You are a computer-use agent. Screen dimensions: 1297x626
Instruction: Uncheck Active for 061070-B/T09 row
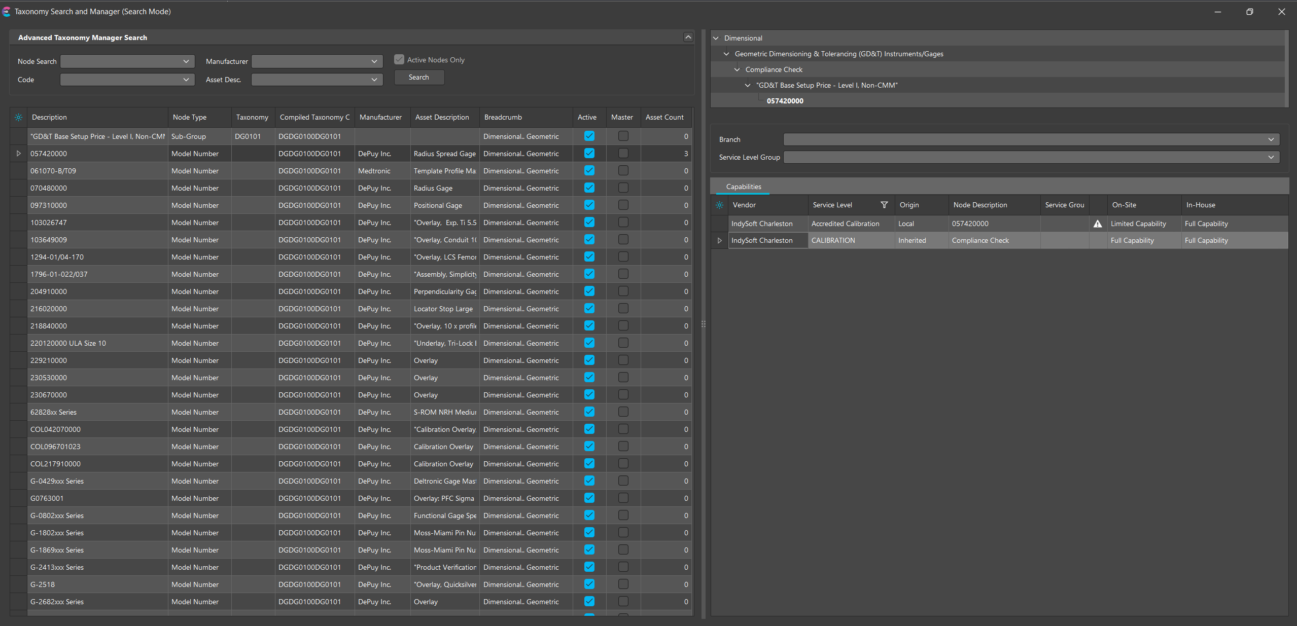[589, 171]
